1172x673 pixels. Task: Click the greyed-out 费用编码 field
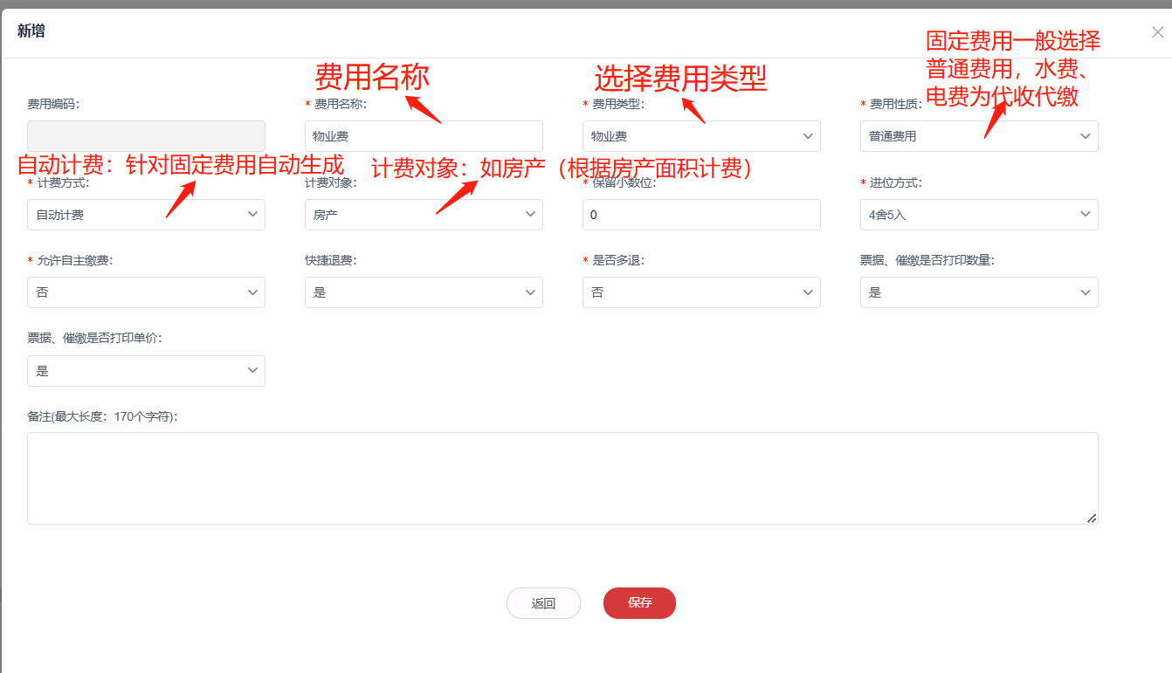pyautogui.click(x=146, y=136)
